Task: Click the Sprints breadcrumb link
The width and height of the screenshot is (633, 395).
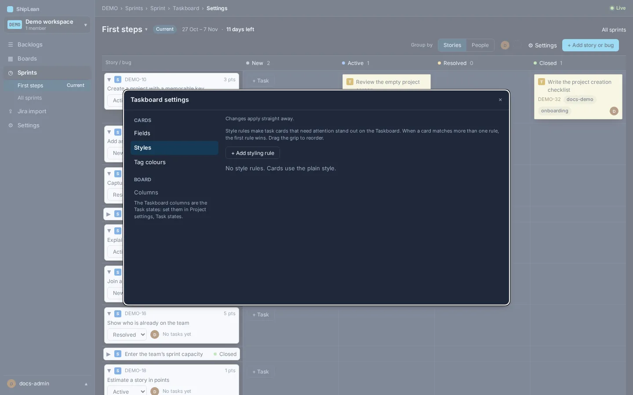Action: click(134, 8)
